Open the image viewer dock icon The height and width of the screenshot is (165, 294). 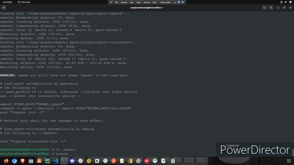coord(47,161)
